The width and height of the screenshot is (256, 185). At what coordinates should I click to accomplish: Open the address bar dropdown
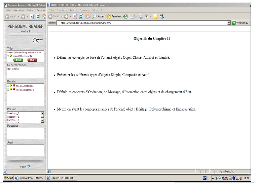[x=229, y=23]
